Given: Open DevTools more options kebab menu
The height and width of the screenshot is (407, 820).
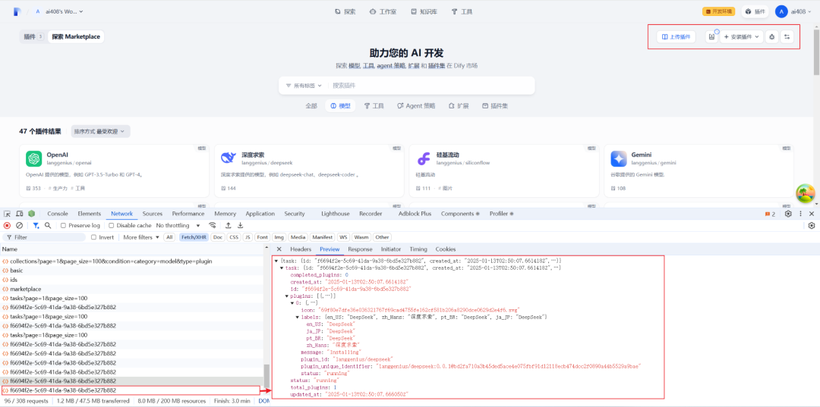Looking at the screenshot, I should tap(801, 214).
